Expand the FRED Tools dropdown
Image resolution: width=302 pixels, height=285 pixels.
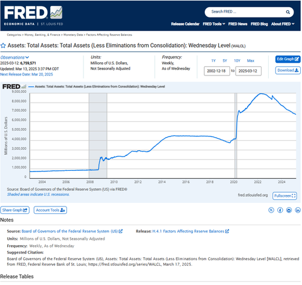coord(214,24)
